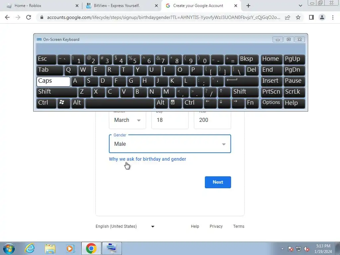Open the Chrome profile avatar

pyautogui.click(x=322, y=17)
